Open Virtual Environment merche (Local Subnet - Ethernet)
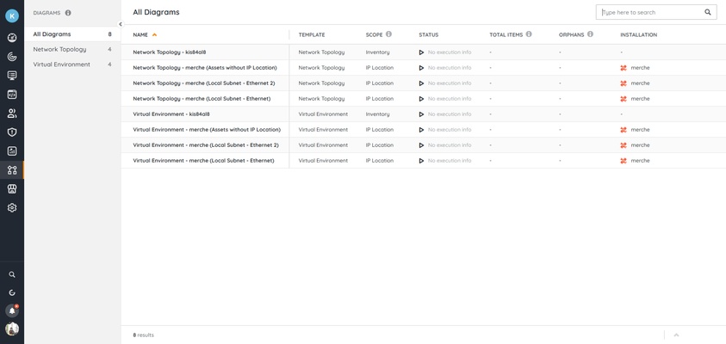The image size is (726, 344). (x=203, y=161)
